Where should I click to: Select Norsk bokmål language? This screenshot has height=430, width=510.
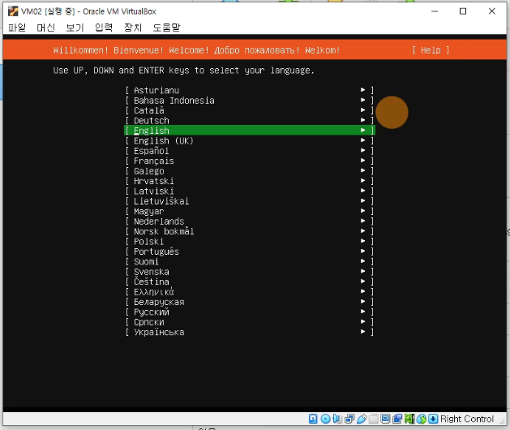coord(250,231)
